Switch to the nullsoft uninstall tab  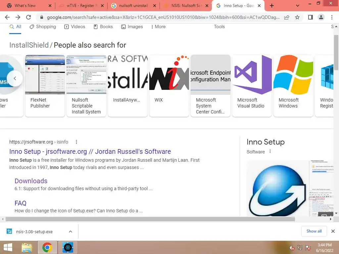(133, 6)
